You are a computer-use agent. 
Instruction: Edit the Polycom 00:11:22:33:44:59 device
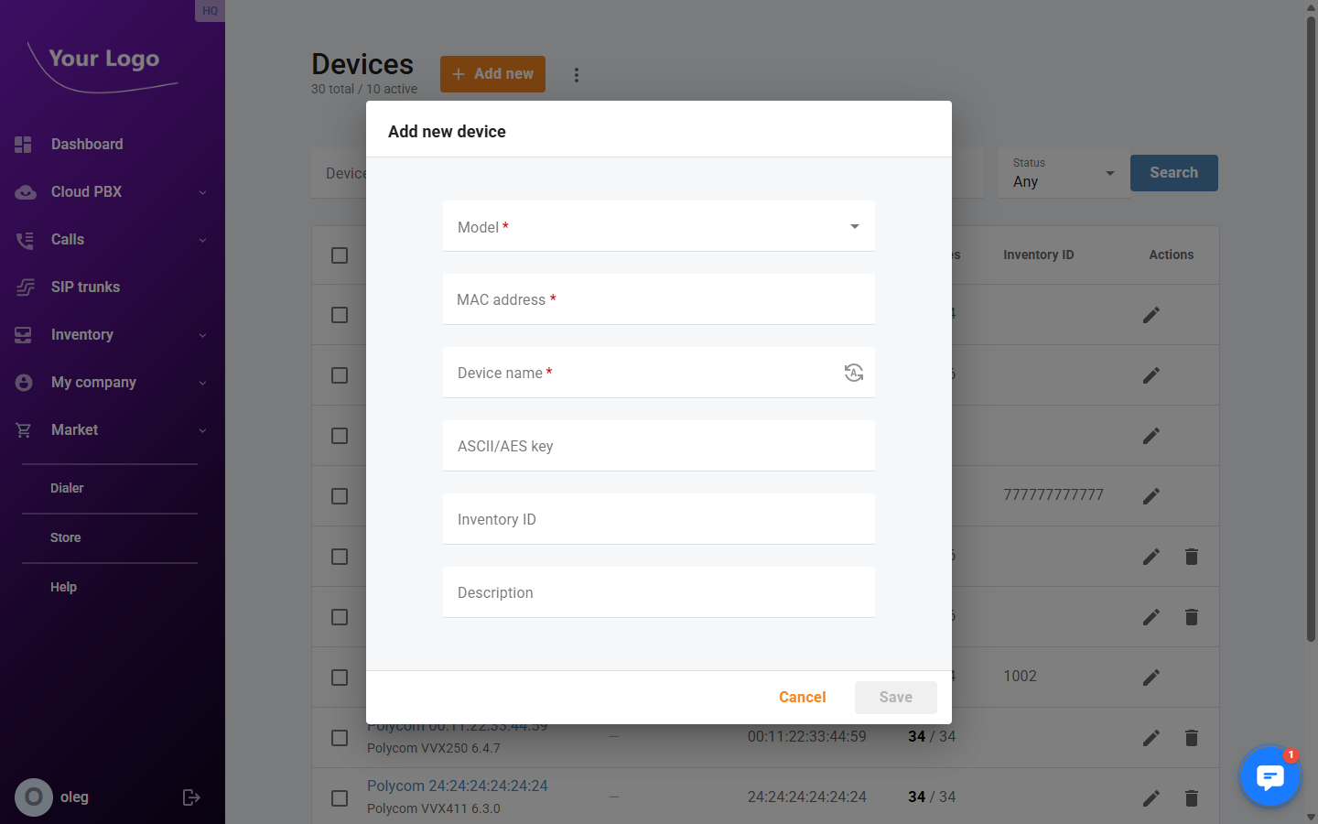point(1151,737)
